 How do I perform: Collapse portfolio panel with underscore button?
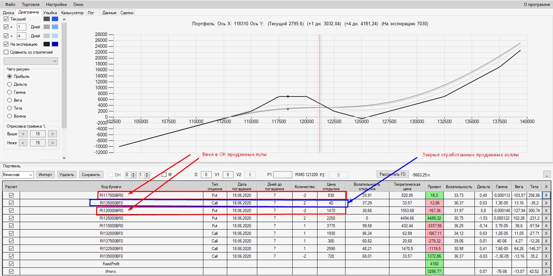pos(547,174)
